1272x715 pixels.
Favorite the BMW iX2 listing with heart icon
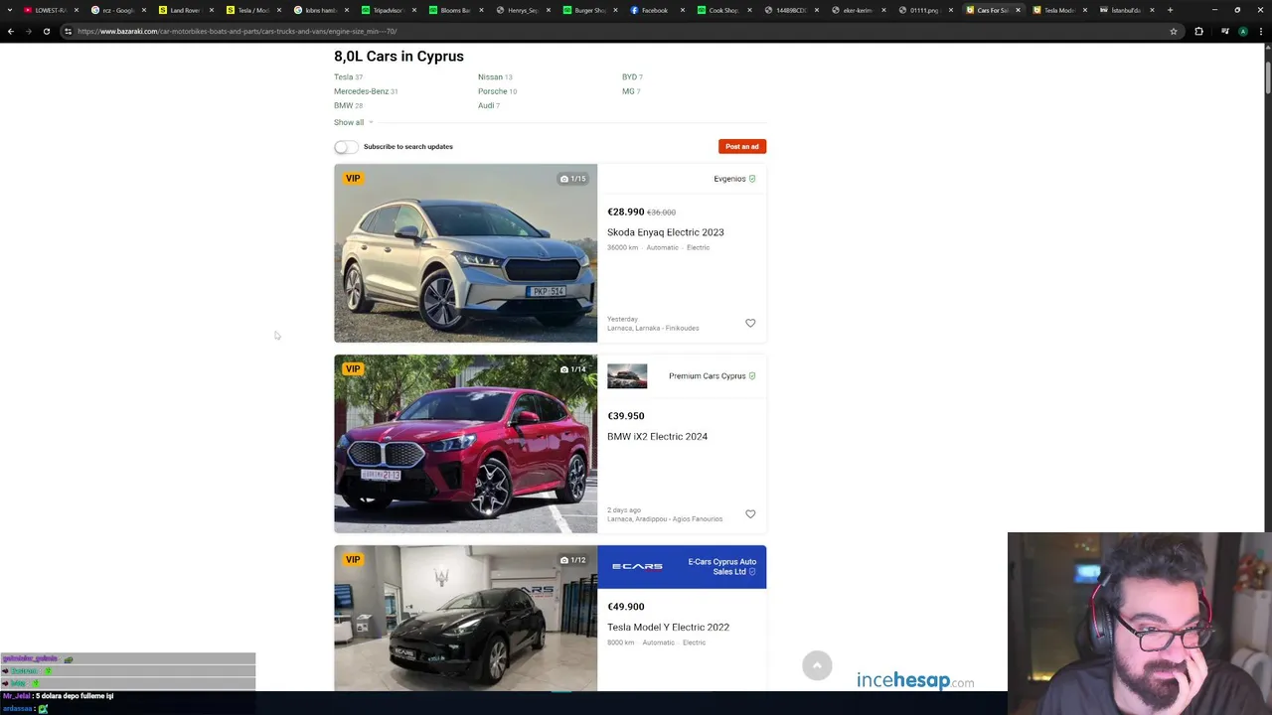[750, 513]
